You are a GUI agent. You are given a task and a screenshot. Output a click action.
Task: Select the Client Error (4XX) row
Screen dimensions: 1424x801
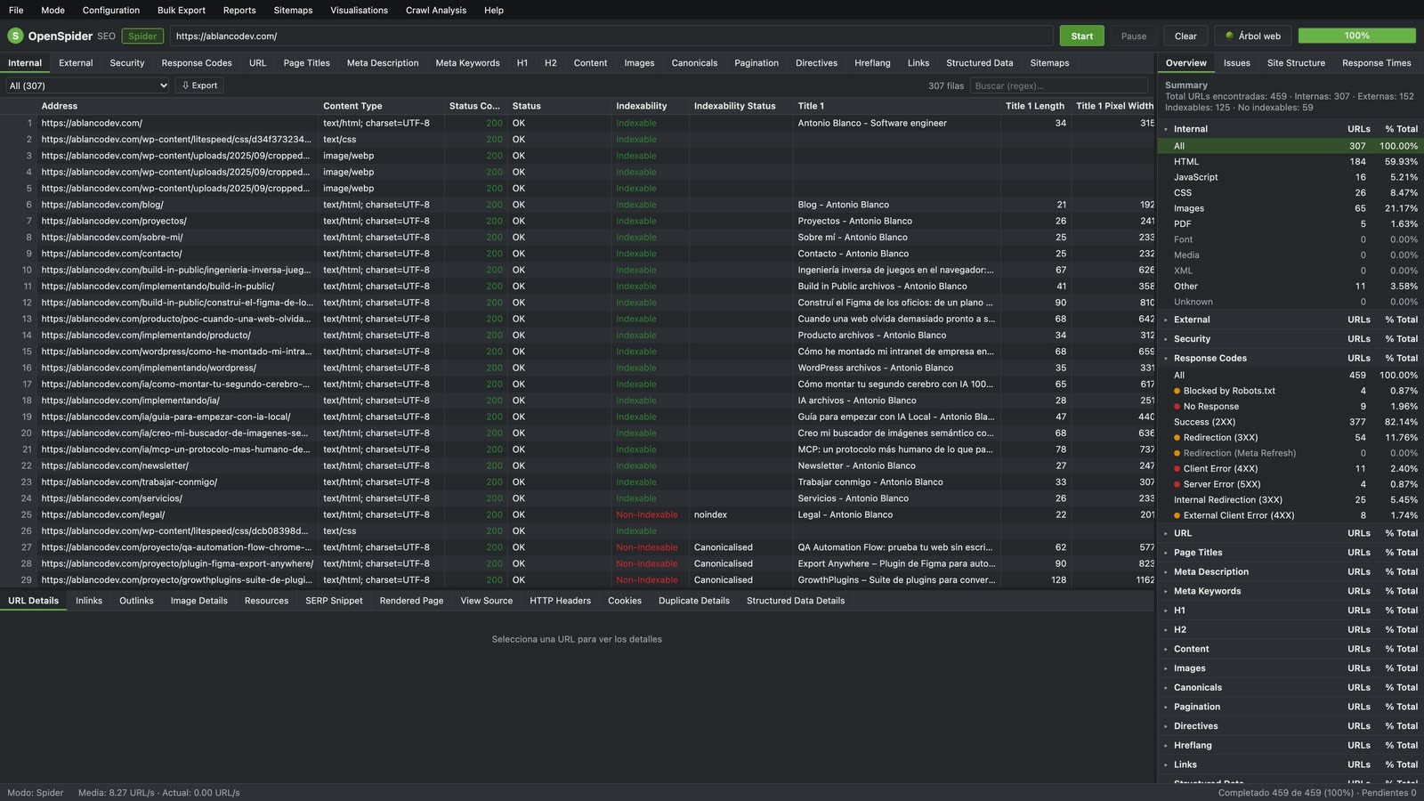(1290, 469)
